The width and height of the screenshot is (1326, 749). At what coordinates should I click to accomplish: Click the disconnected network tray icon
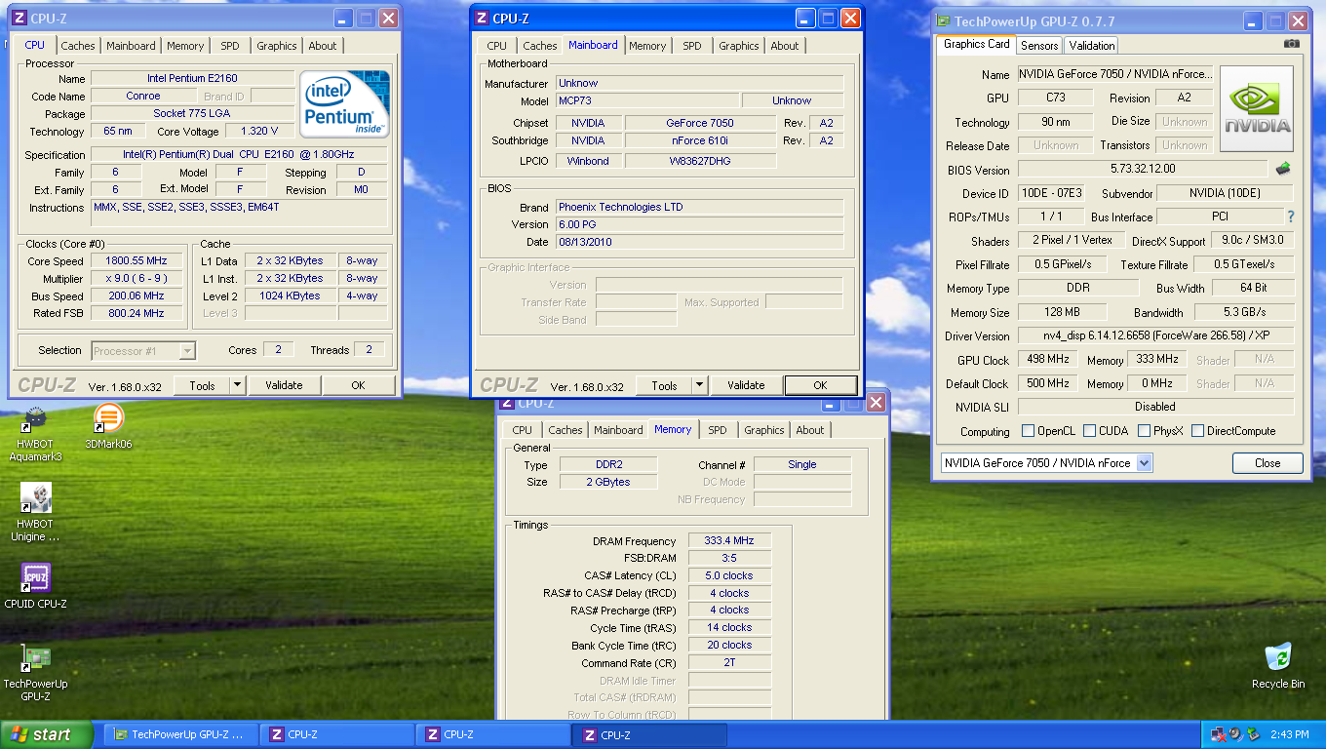pos(1218,734)
